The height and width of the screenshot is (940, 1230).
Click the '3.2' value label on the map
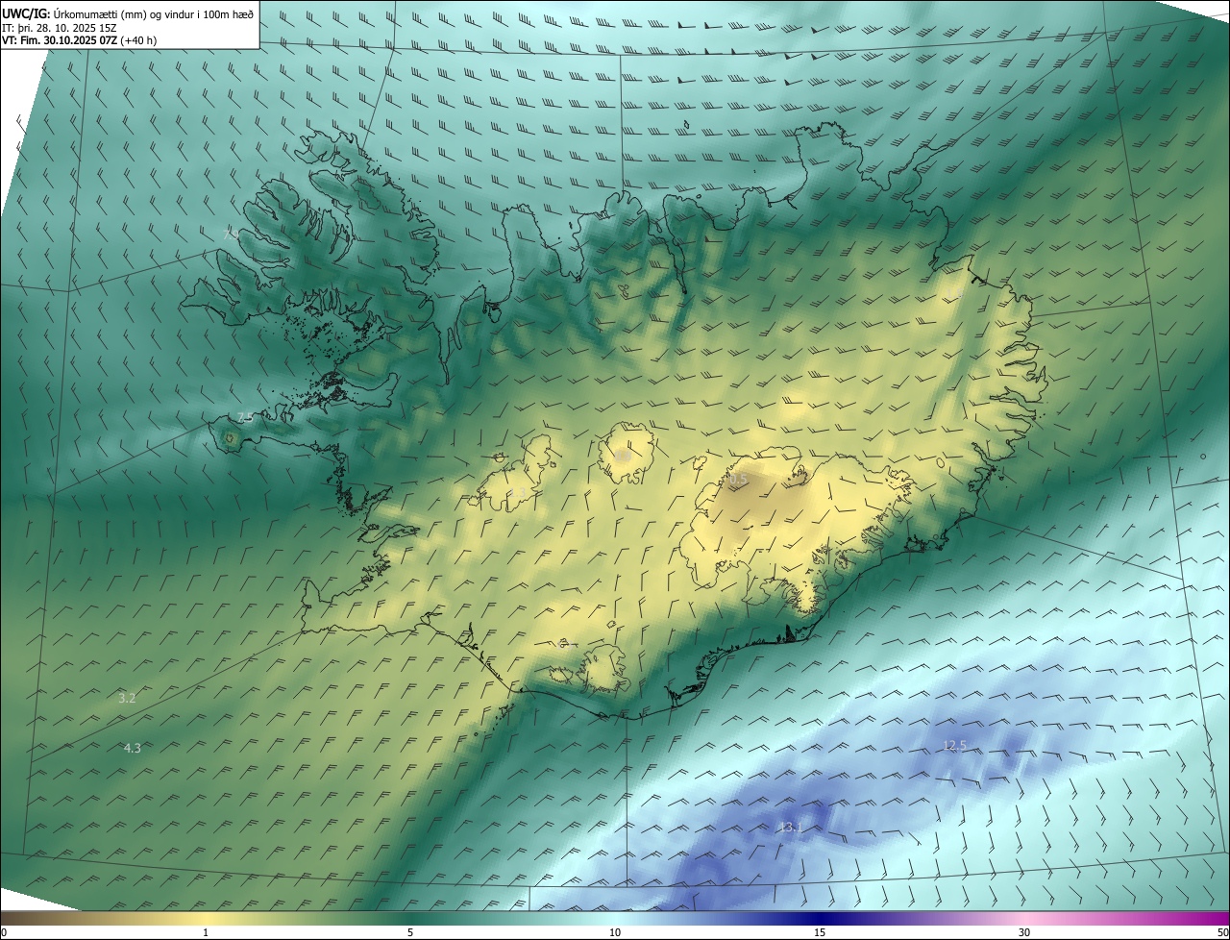(x=127, y=699)
